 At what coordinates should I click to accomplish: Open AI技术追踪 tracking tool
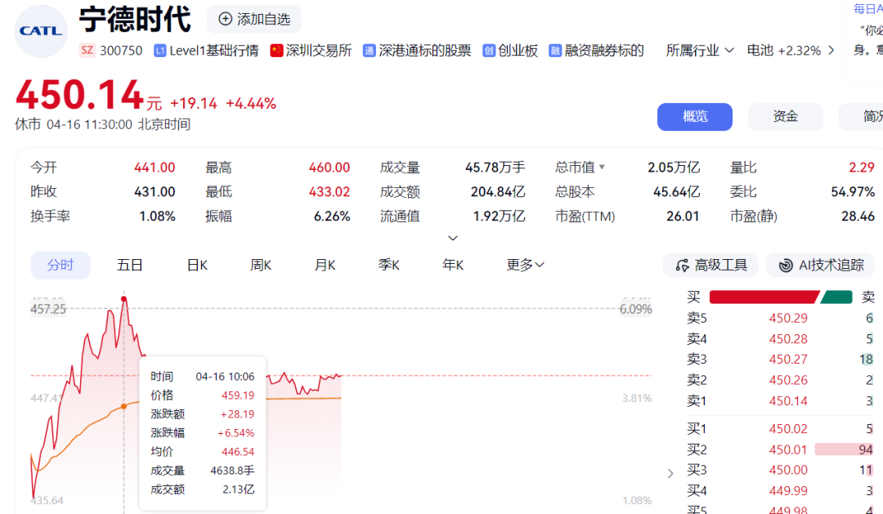(820, 265)
